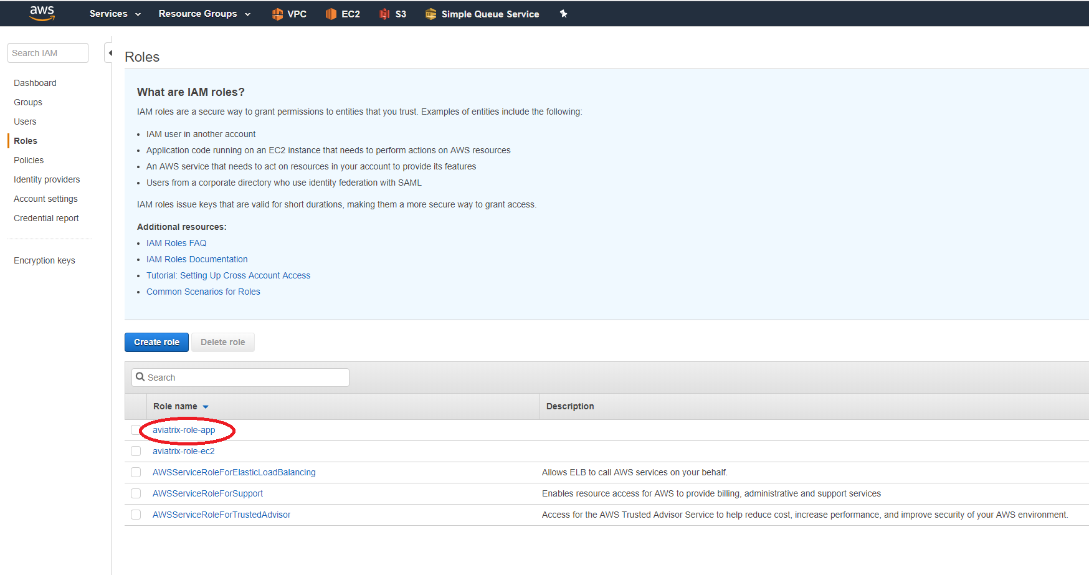Open the aviatrix-role-app role link

tap(184, 430)
